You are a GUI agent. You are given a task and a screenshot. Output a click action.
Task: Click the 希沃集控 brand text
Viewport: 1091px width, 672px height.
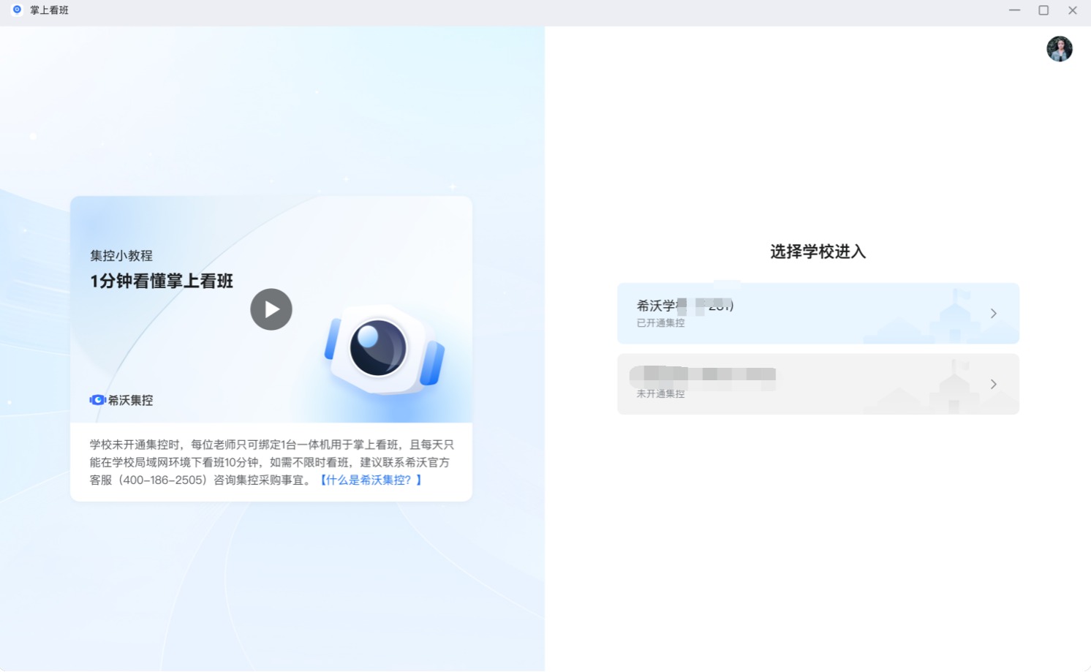[x=131, y=400]
